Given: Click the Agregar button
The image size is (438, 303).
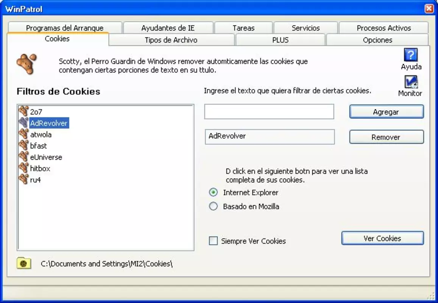Looking at the screenshot, I should point(386,112).
